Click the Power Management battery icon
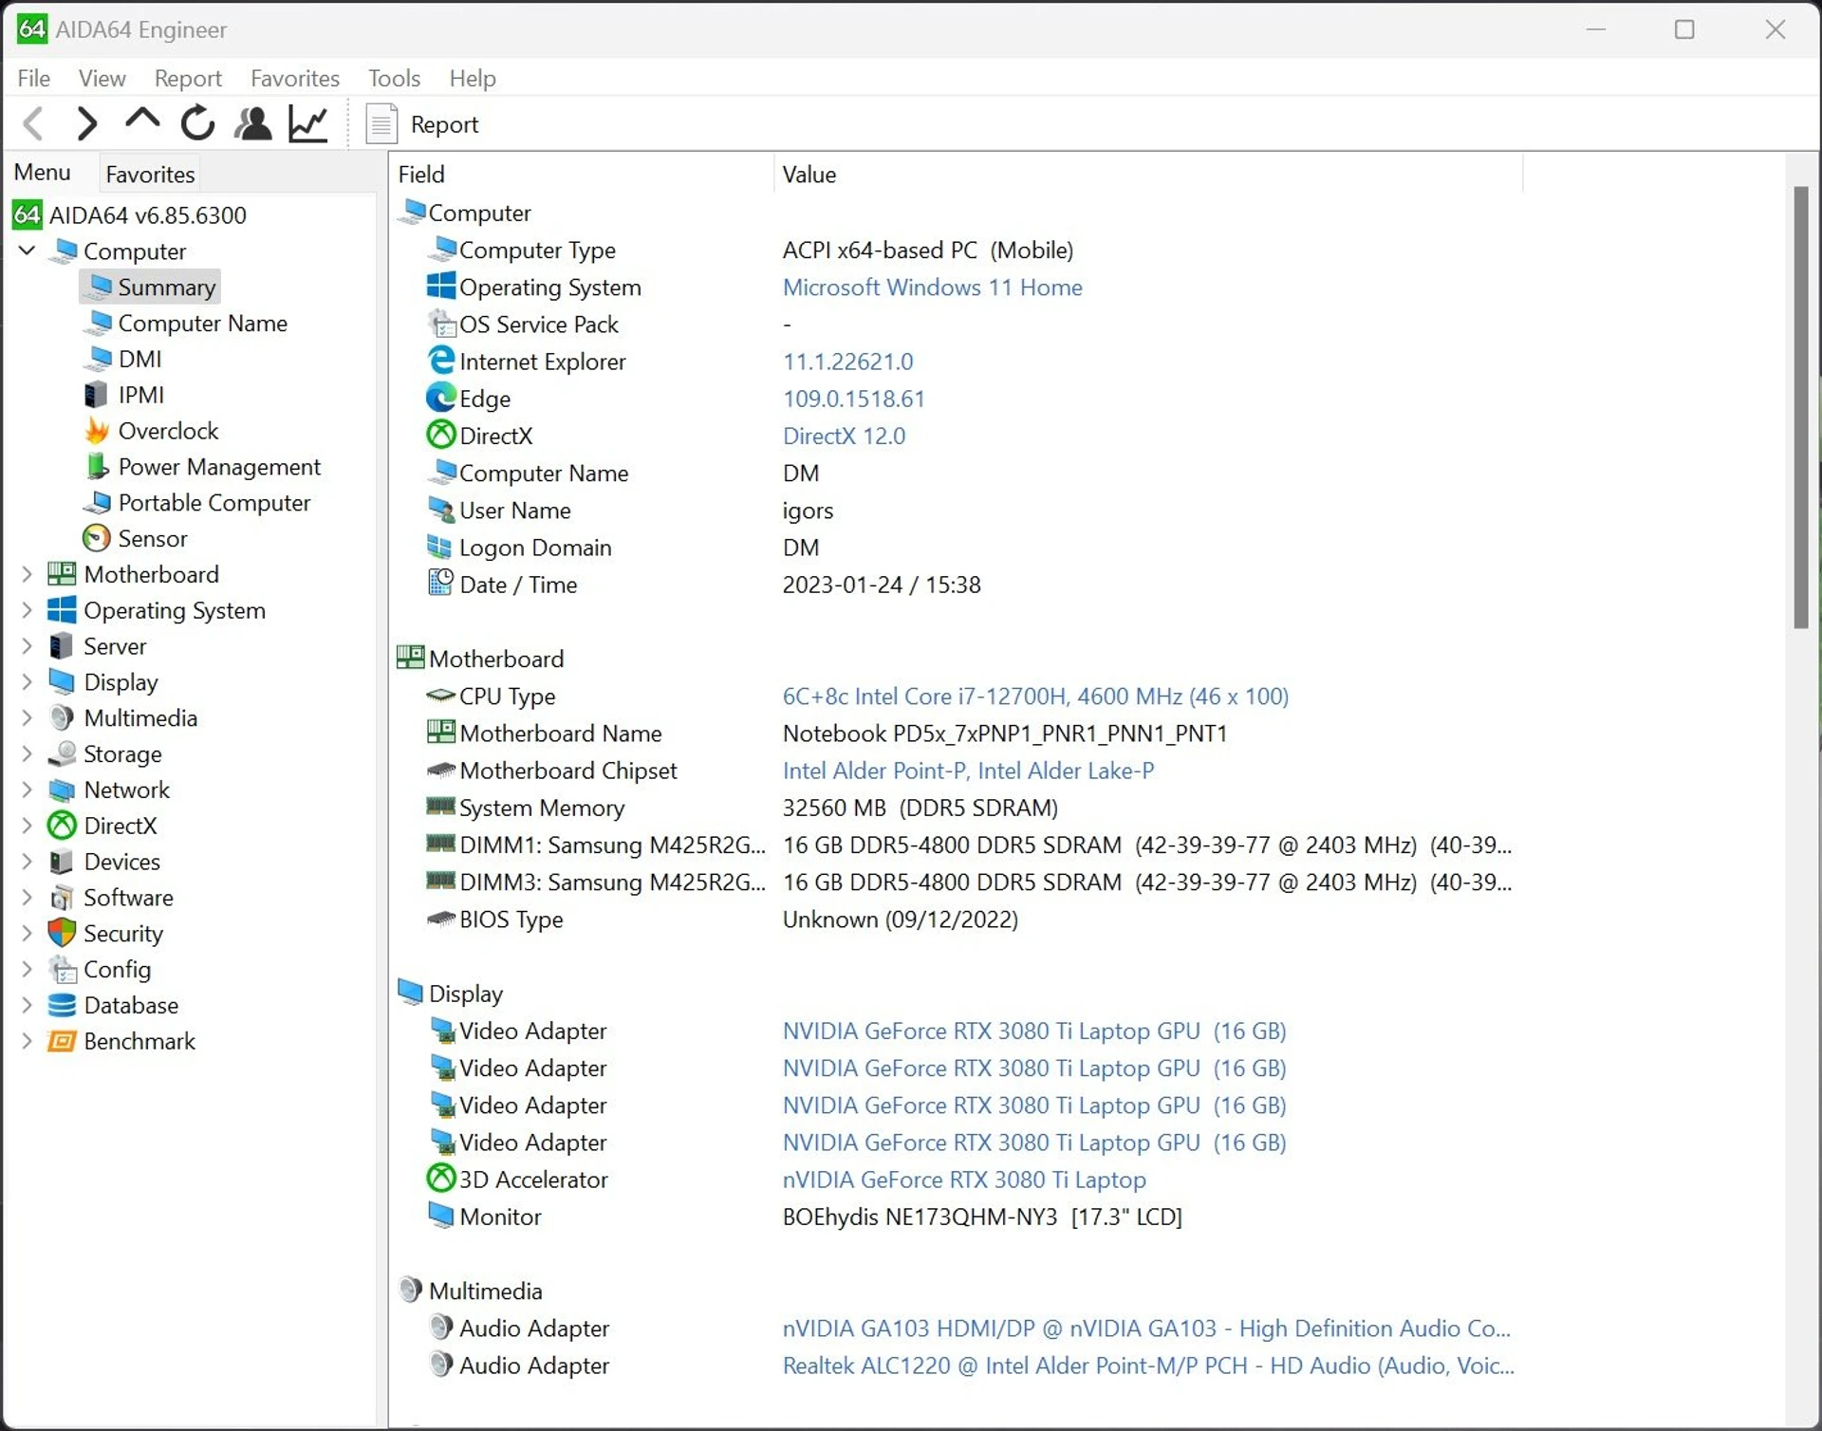 [x=97, y=467]
